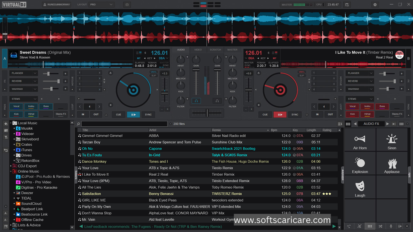Toggle VINYL mode on left deck
This screenshot has width=413, height=232.
click(154, 72)
